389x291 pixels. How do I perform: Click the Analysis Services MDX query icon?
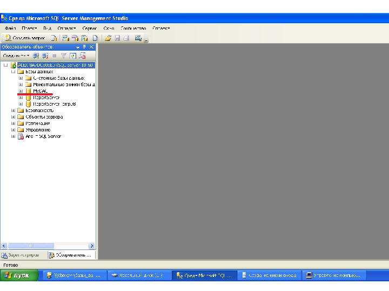[x=65, y=38]
